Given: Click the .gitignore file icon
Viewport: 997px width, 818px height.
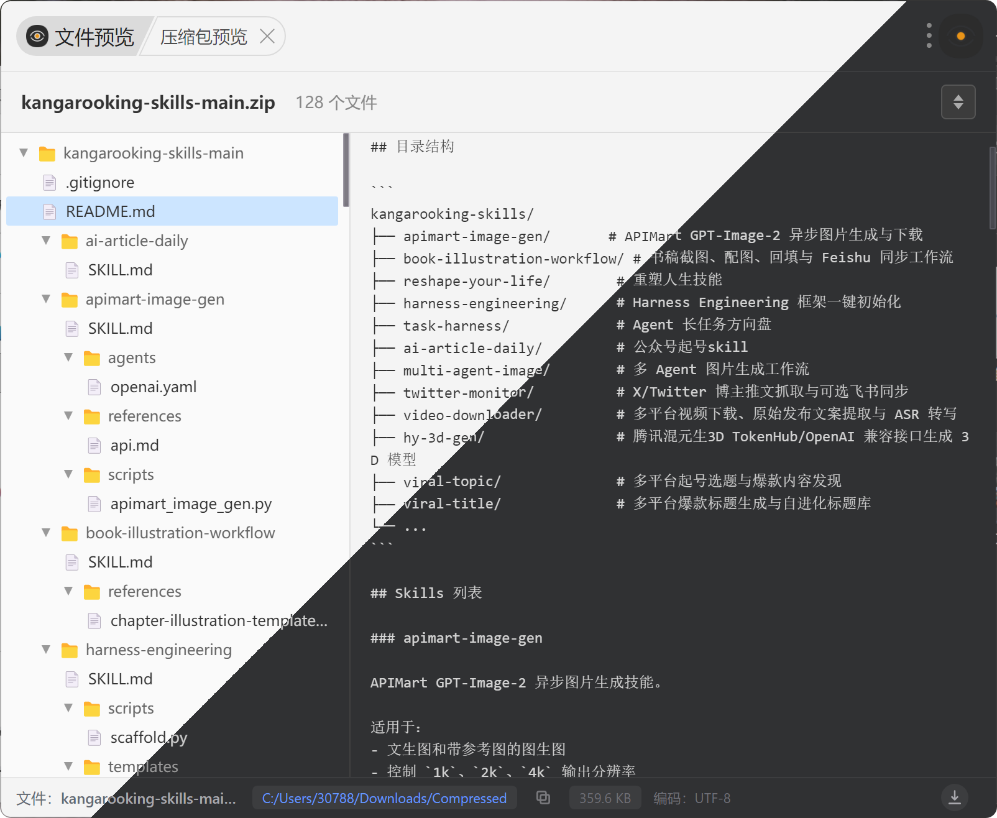Looking at the screenshot, I should pyautogui.click(x=50, y=182).
